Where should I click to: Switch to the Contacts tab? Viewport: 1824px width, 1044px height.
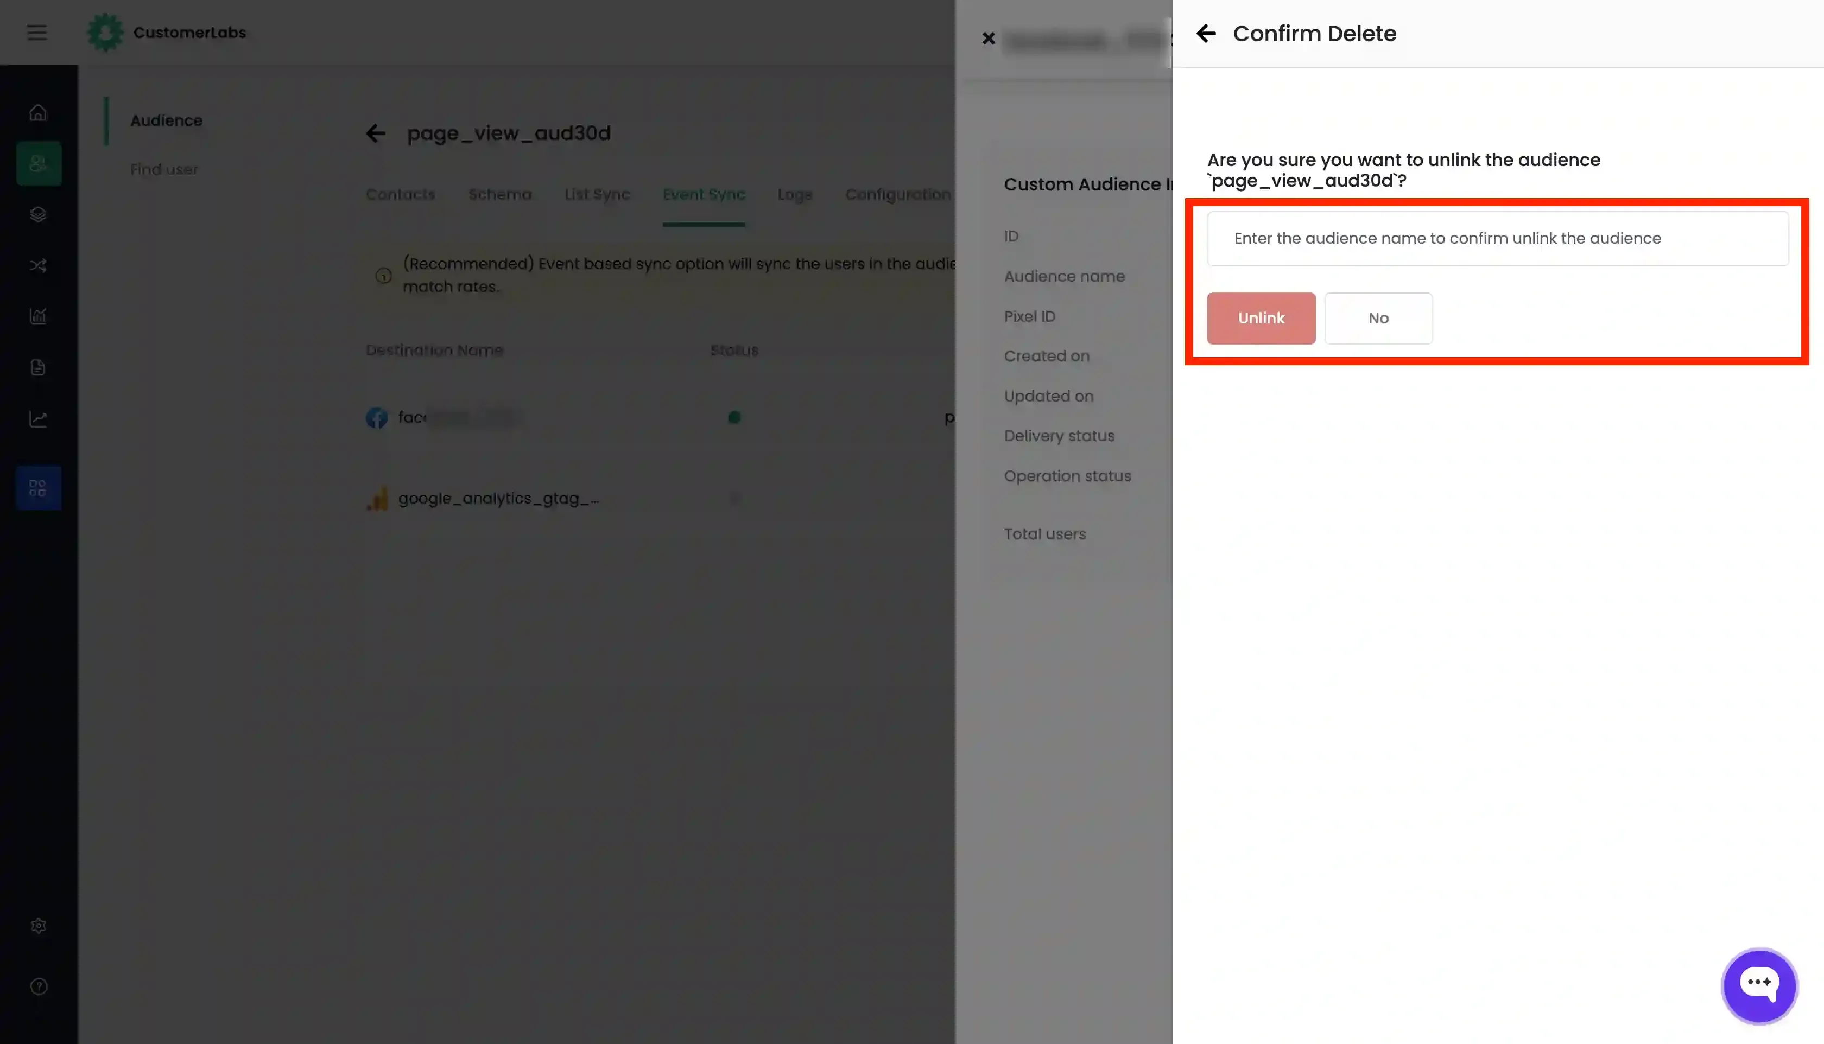400,194
